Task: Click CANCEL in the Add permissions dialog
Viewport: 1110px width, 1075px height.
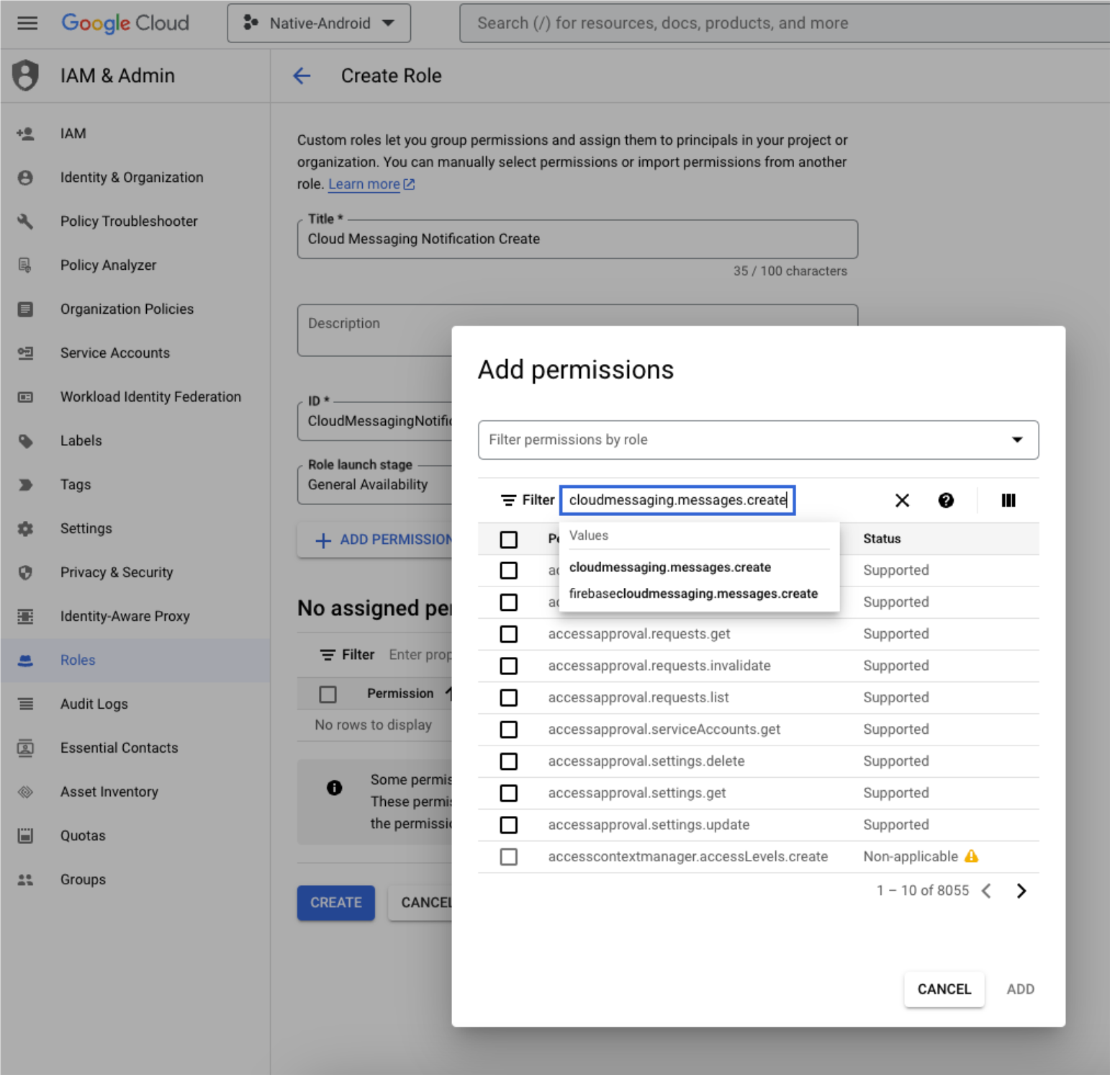Action: [x=944, y=989]
